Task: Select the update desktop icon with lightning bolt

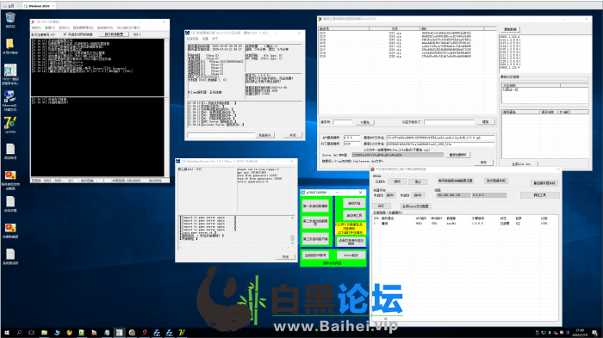Action: point(10,125)
